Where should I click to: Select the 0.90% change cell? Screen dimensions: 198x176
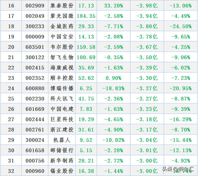pyautogui.click(x=114, y=78)
